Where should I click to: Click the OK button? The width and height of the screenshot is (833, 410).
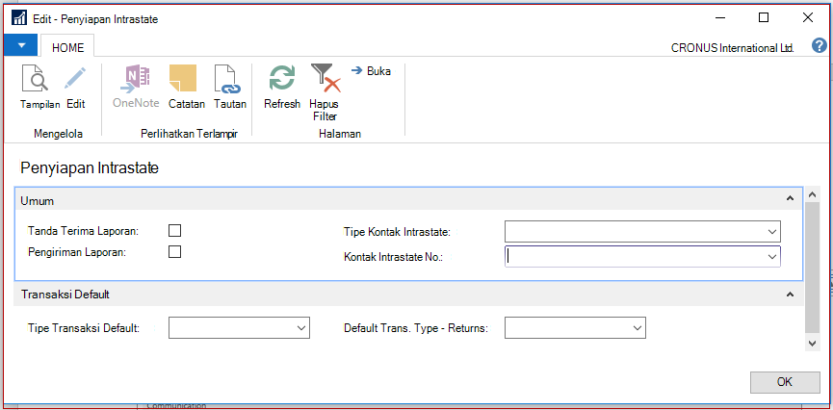(785, 382)
